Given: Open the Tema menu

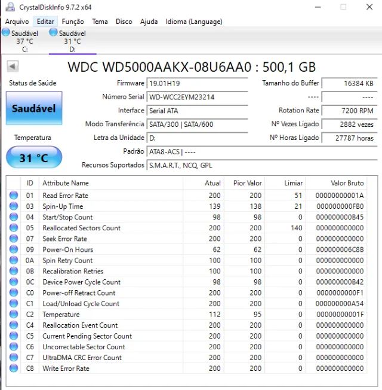Looking at the screenshot, I should 100,22.
